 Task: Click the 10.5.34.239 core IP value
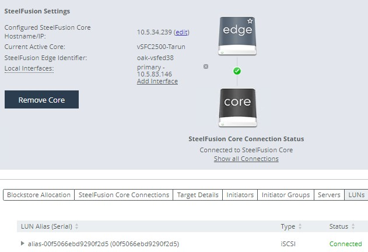[155, 32]
